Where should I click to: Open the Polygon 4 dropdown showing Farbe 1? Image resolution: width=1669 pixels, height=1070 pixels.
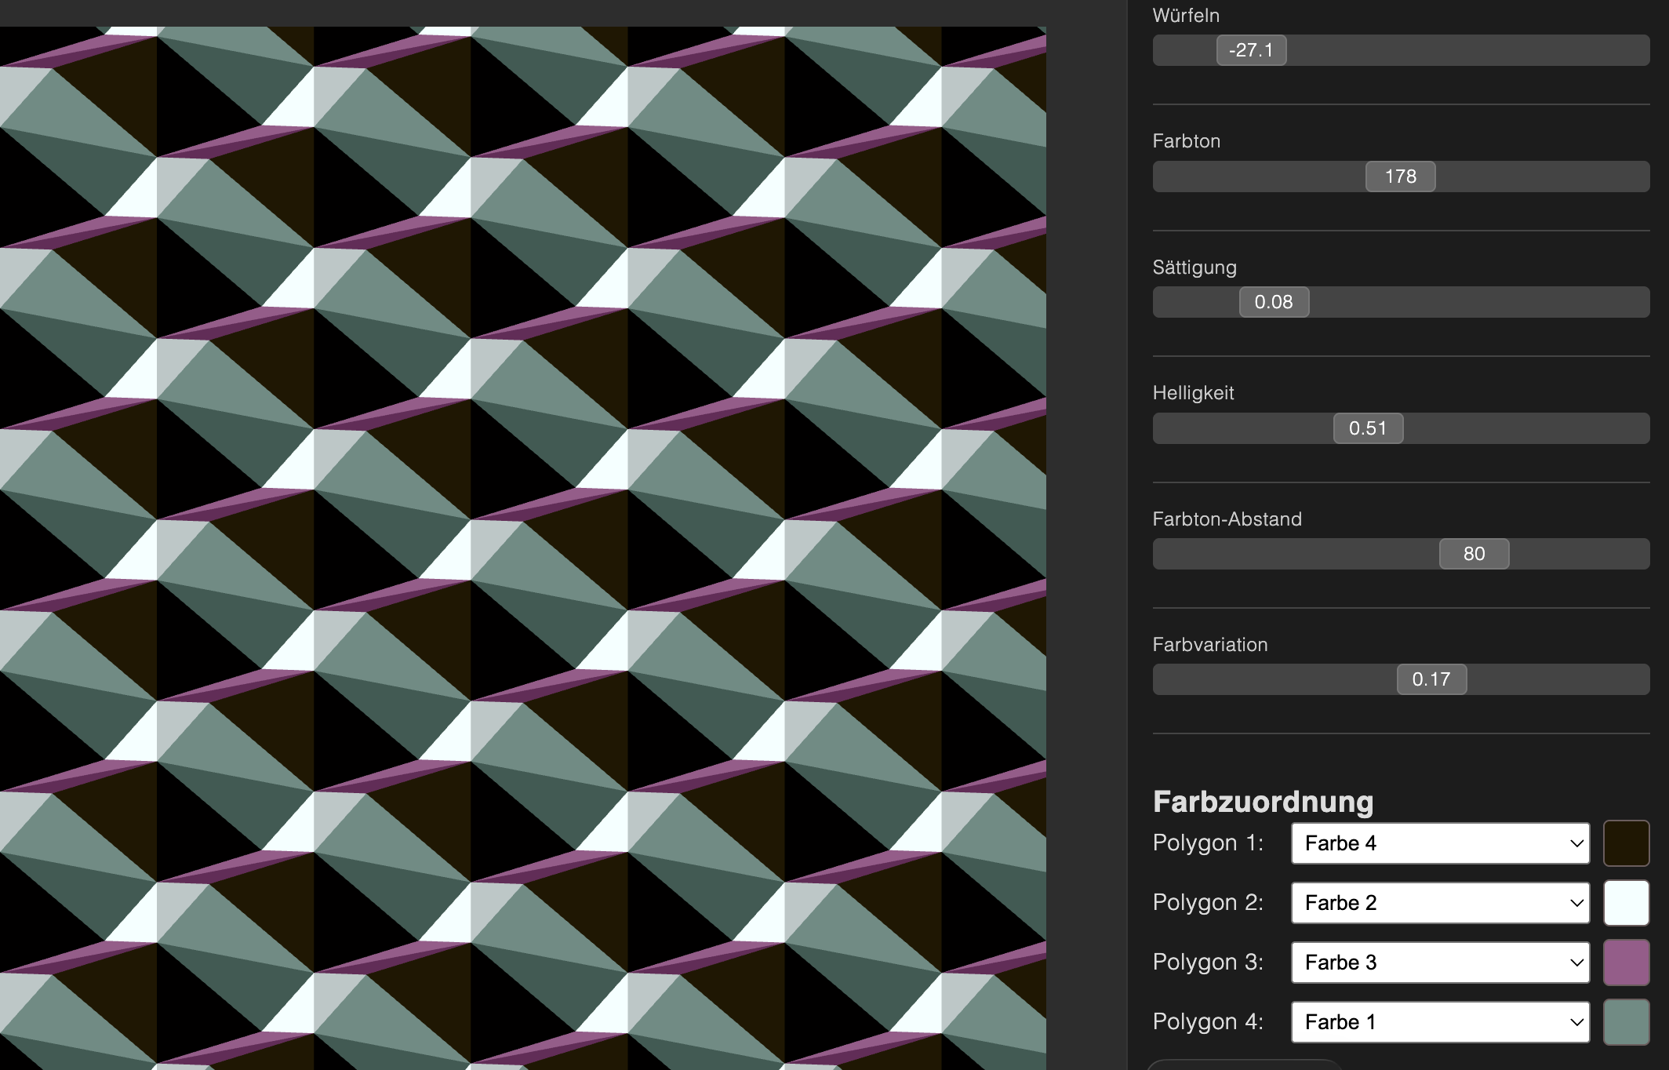pyautogui.click(x=1440, y=1022)
